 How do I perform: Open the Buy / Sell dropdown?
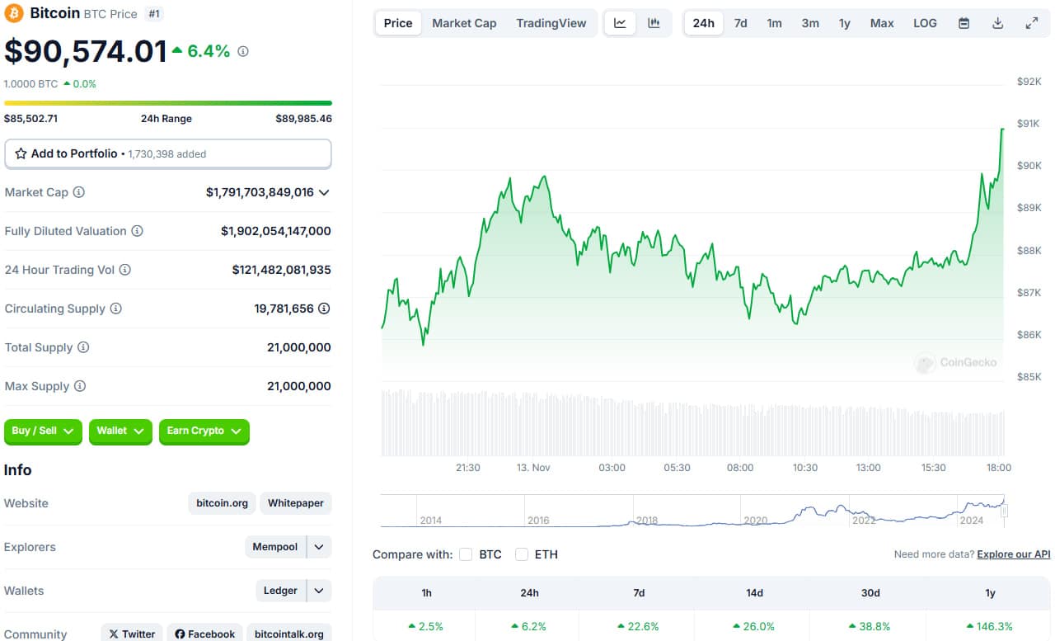coord(44,431)
